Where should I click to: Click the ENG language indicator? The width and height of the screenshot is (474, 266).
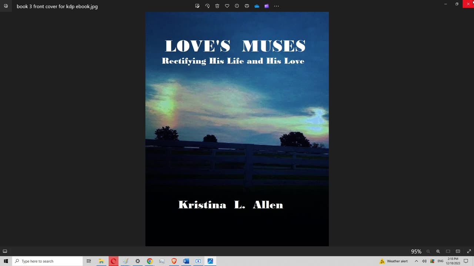coord(440,261)
